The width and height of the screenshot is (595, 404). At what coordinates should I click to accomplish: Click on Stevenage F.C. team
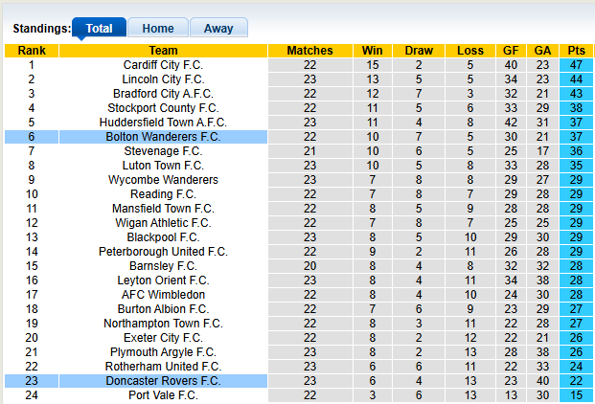click(163, 151)
